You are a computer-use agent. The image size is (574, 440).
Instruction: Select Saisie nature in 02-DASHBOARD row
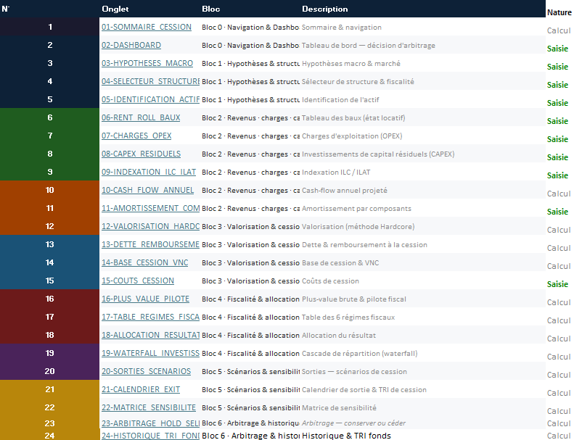pos(557,49)
